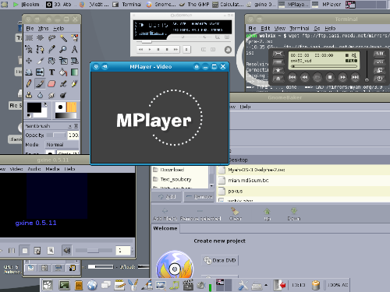Pick the Clone stamp tool
Viewport: 390px width, 292px height.
pyautogui.click(x=29, y=95)
